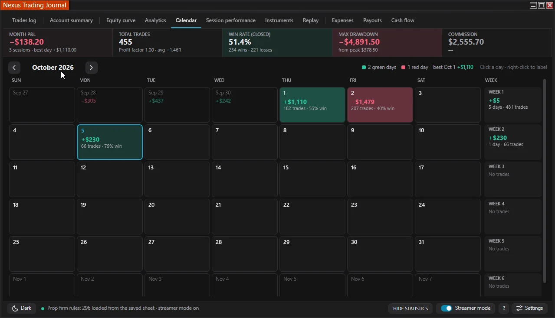The image size is (555, 318).
Task: Click the calendar vertical scrollbar
Action: coord(544,180)
